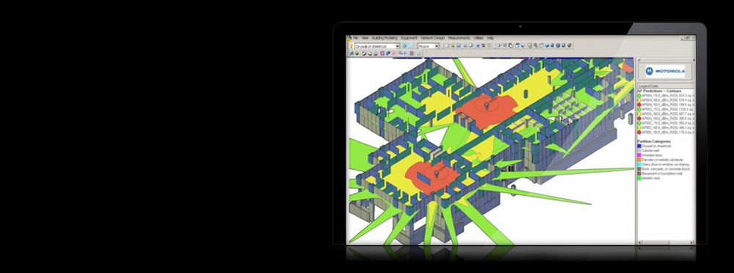The height and width of the screenshot is (273, 734).
Task: Open the File menu
Action: [x=355, y=38]
